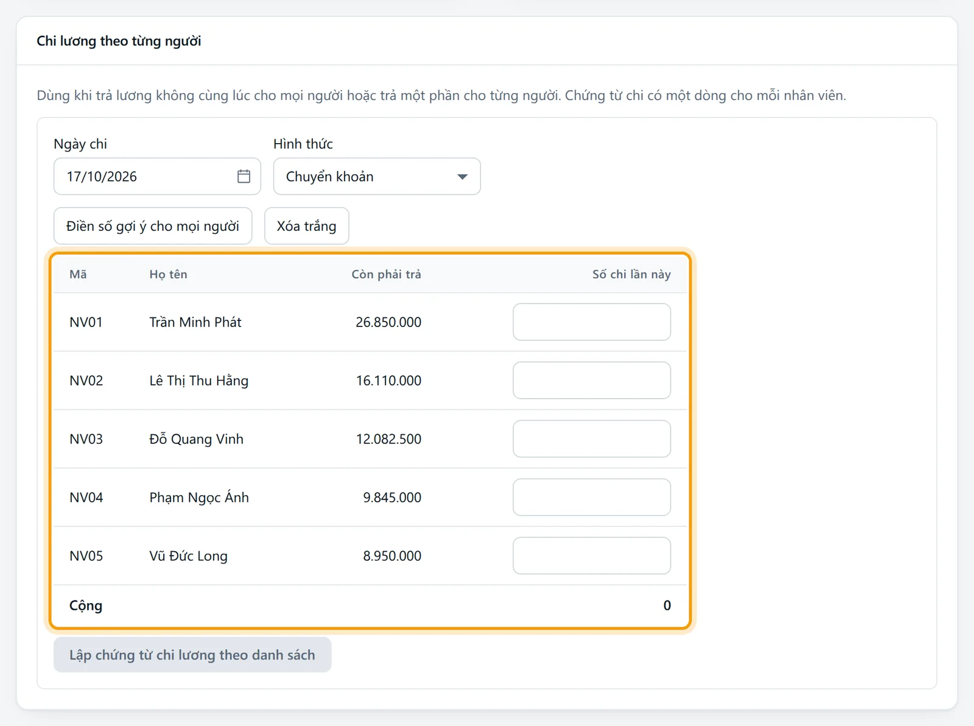Click the Ngày chi label

pos(80,144)
